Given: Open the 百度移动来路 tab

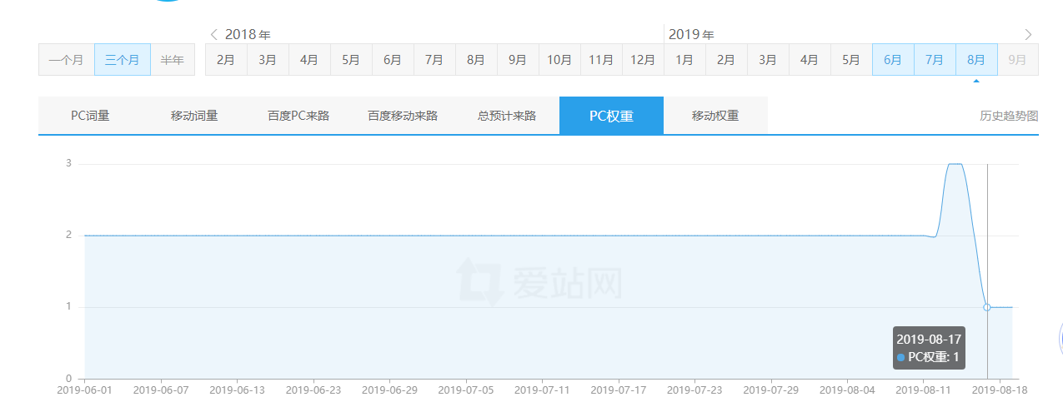Looking at the screenshot, I should pos(403,116).
